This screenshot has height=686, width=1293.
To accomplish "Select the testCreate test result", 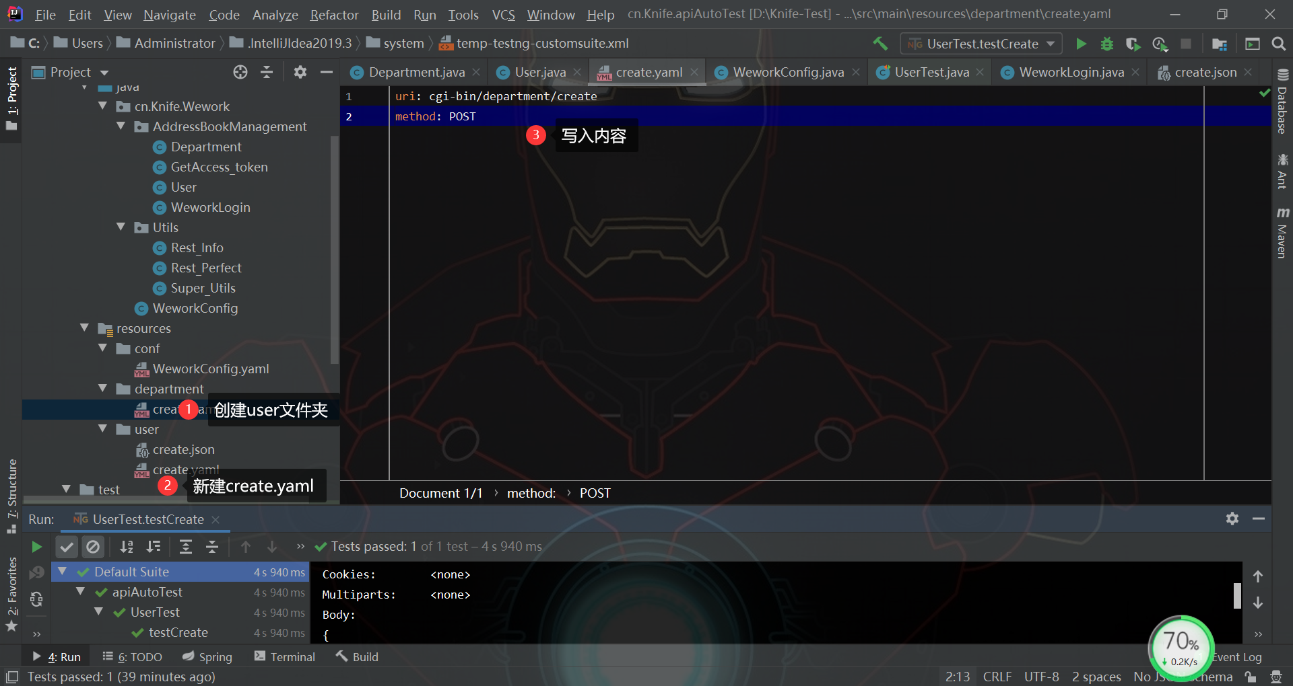I will (x=178, y=632).
